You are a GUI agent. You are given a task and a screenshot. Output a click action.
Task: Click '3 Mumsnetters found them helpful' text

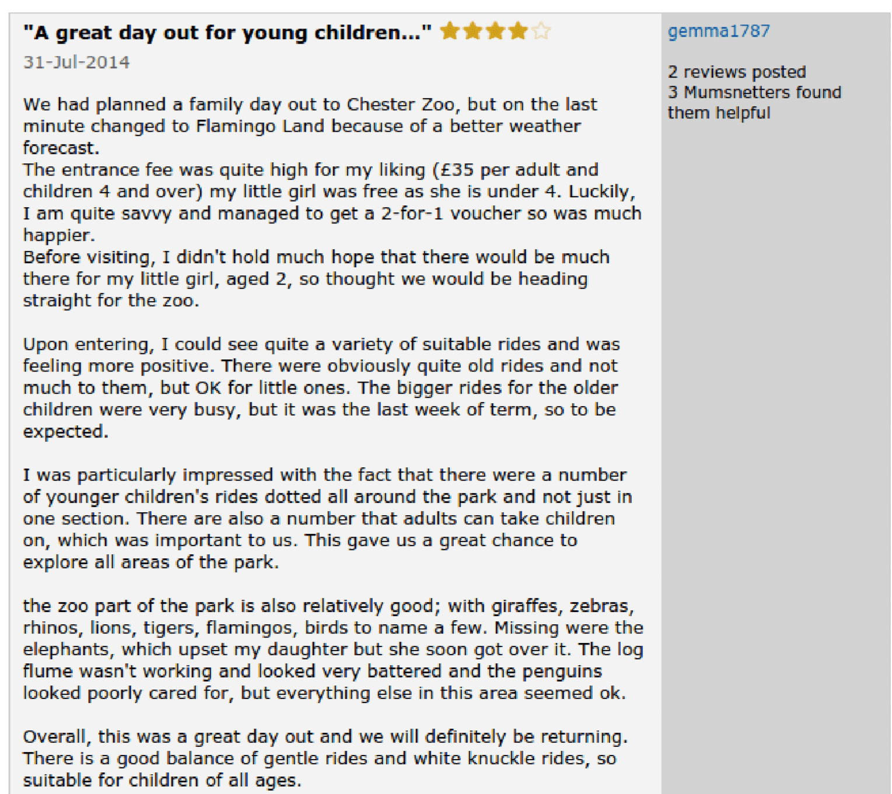click(x=754, y=103)
